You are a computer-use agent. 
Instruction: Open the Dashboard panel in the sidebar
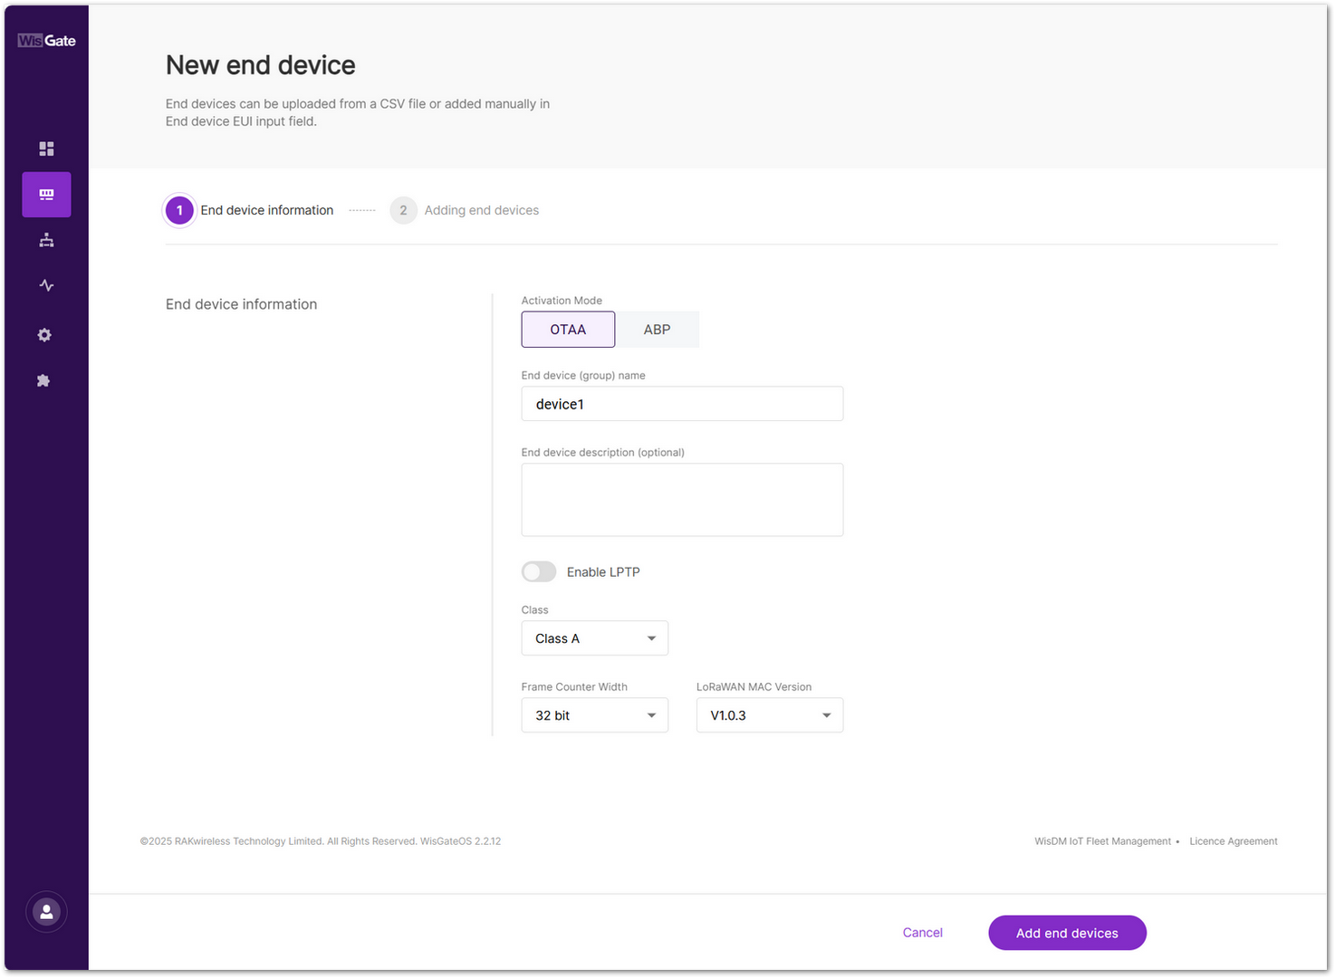[46, 149]
